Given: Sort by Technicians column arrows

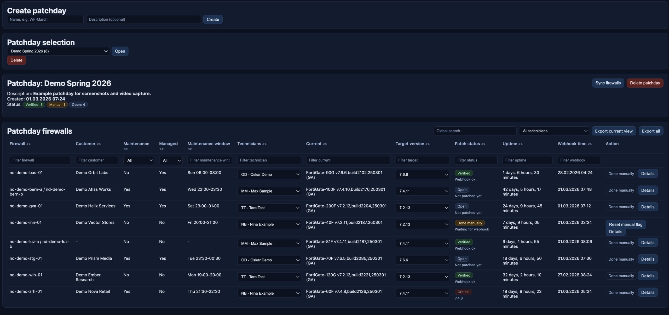Looking at the screenshot, I should pyautogui.click(x=264, y=144).
